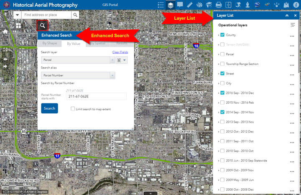Switch to the By Shape tab
Viewport: 301px width, 195px height.
pos(49,43)
